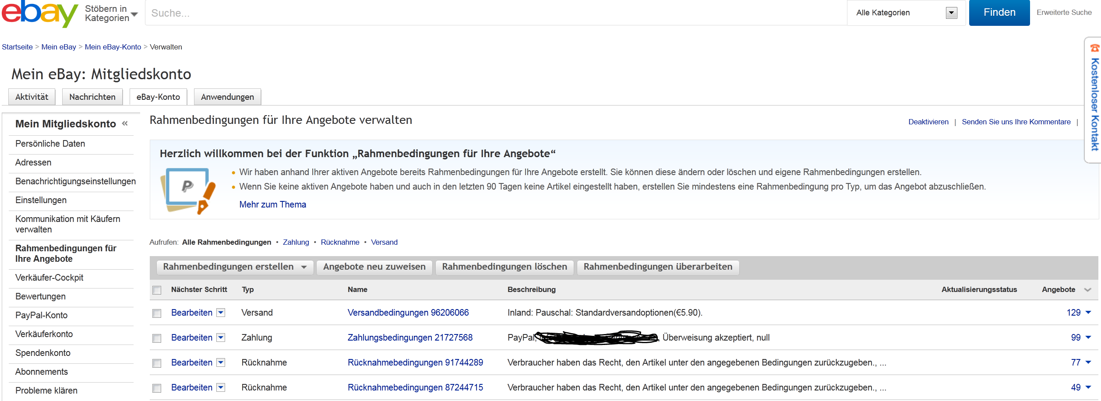Tick checkbox for Zahlungsbedingungen 21727568 row
This screenshot has width=1101, height=401.
(x=157, y=338)
